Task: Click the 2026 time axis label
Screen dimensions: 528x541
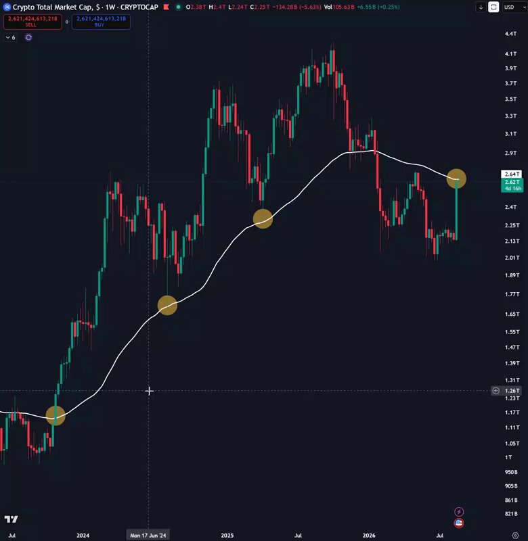Action: point(369,536)
